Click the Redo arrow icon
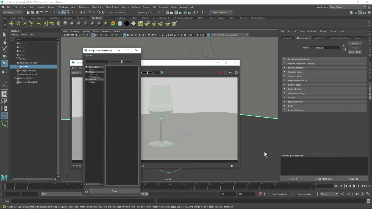Image resolution: width=372 pixels, height=209 pixels. click(x=46, y=12)
